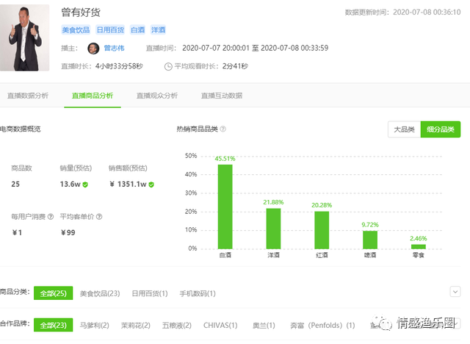Click the 平均客单价 value ¥99
470x344 pixels.
pos(68,232)
